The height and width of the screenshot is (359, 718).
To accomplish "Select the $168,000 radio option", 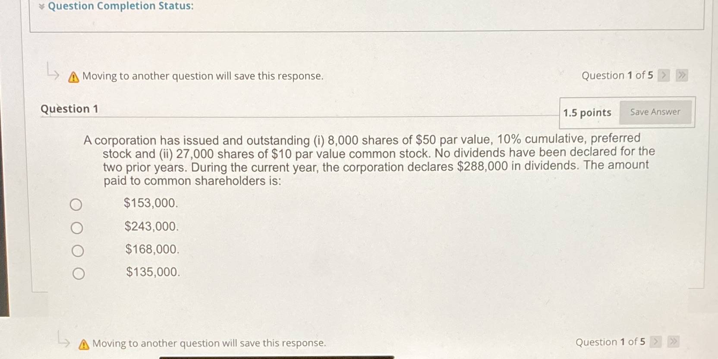I will (78, 250).
